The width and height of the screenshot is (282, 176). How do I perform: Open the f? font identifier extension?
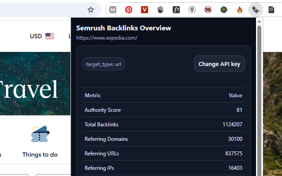(x=176, y=10)
